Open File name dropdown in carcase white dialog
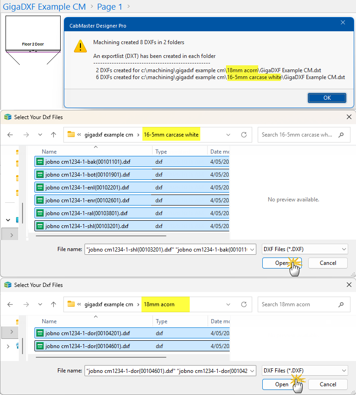356x395 pixels. tap(252, 249)
